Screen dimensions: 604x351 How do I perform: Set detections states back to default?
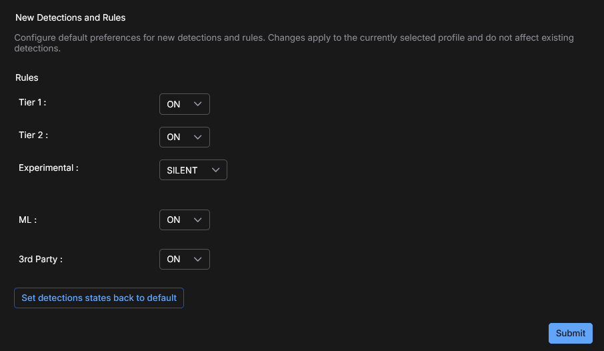tap(99, 298)
